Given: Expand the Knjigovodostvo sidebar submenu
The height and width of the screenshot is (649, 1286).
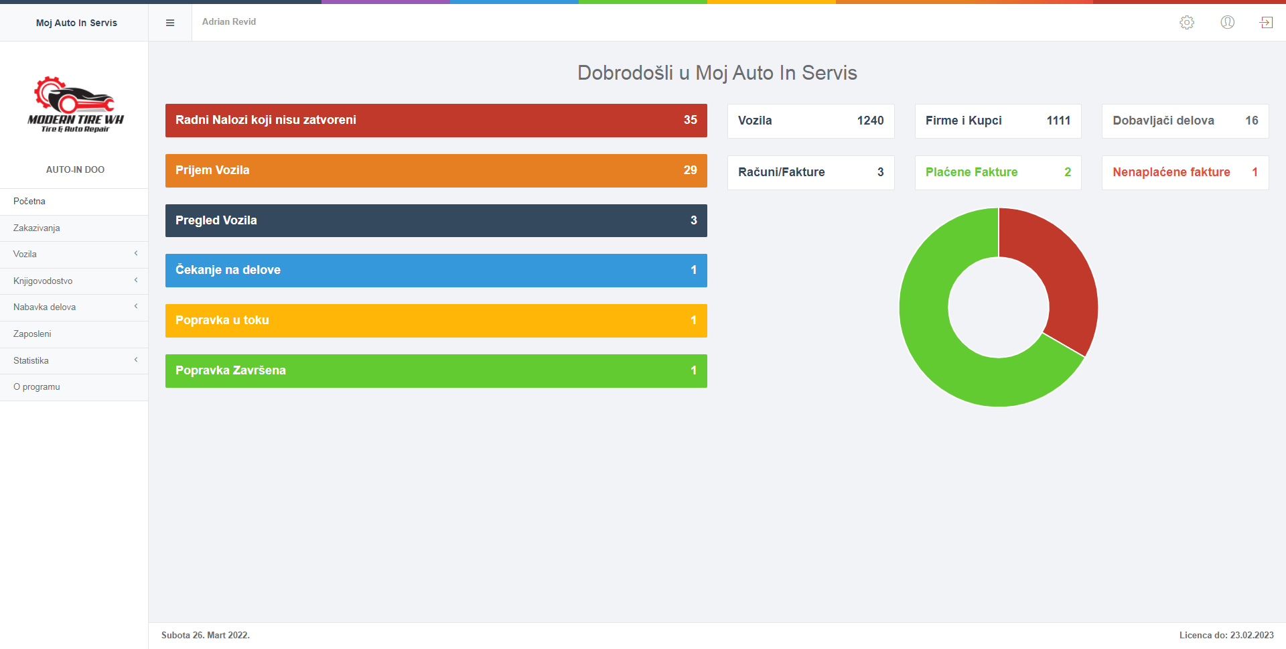Looking at the screenshot, I should pos(74,281).
